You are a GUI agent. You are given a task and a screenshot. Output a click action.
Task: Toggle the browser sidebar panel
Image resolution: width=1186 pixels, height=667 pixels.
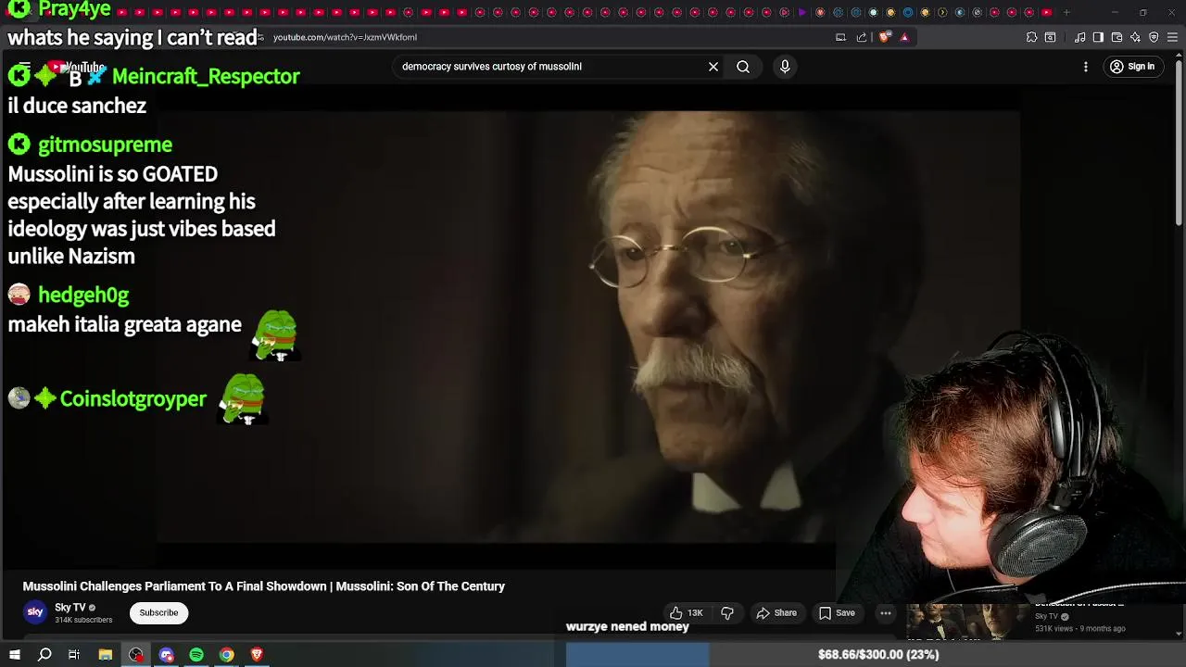tap(1098, 37)
